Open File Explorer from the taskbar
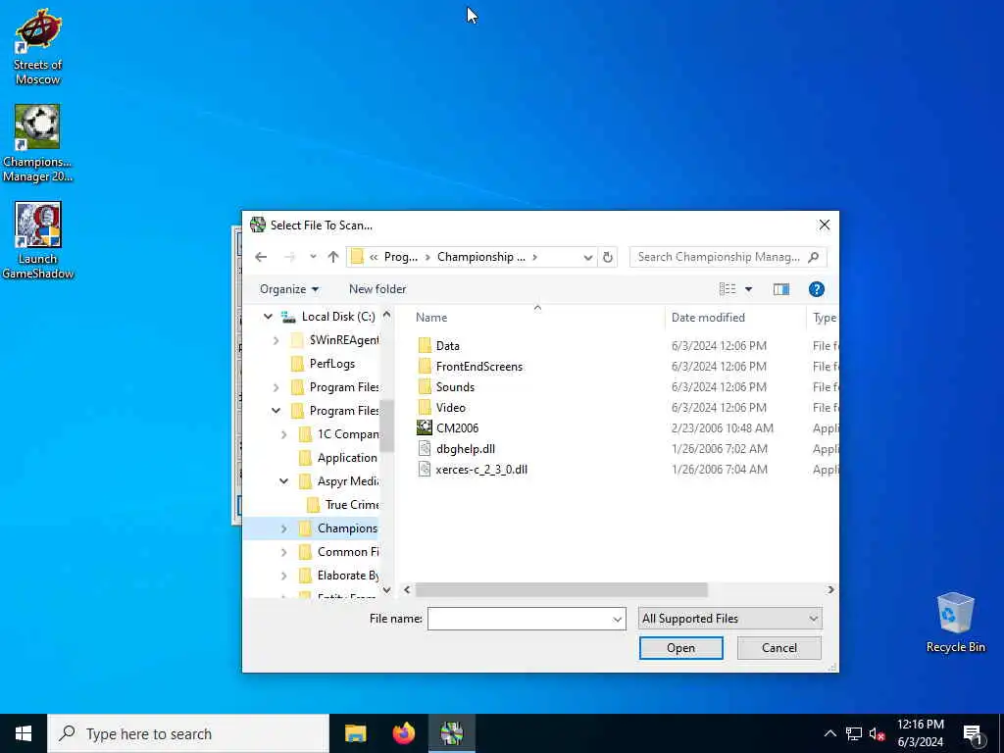 355,733
